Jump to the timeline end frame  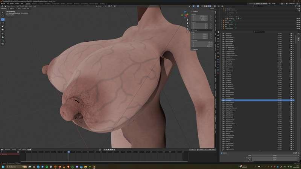click(114, 149)
